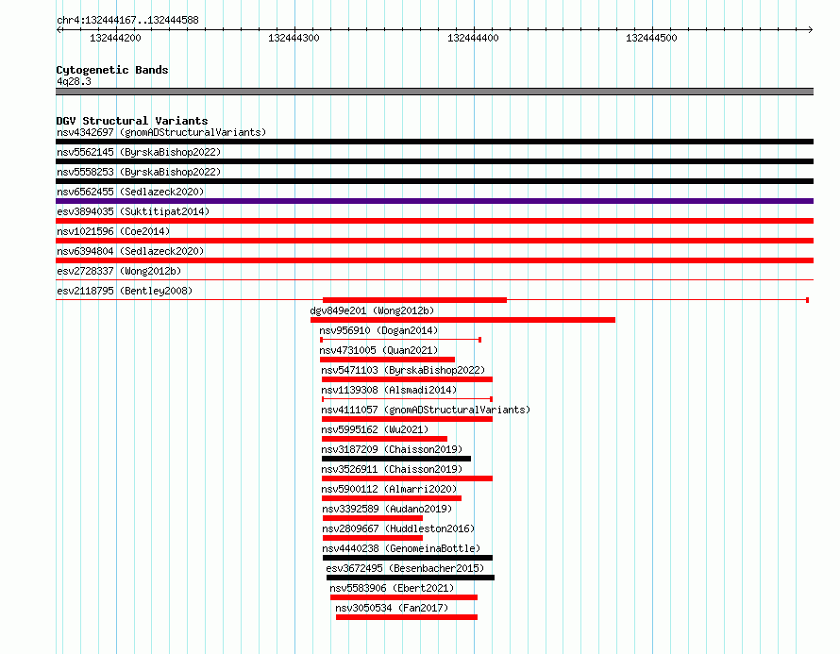
Task: Click the black bar under esv3672495
Action: point(411,578)
